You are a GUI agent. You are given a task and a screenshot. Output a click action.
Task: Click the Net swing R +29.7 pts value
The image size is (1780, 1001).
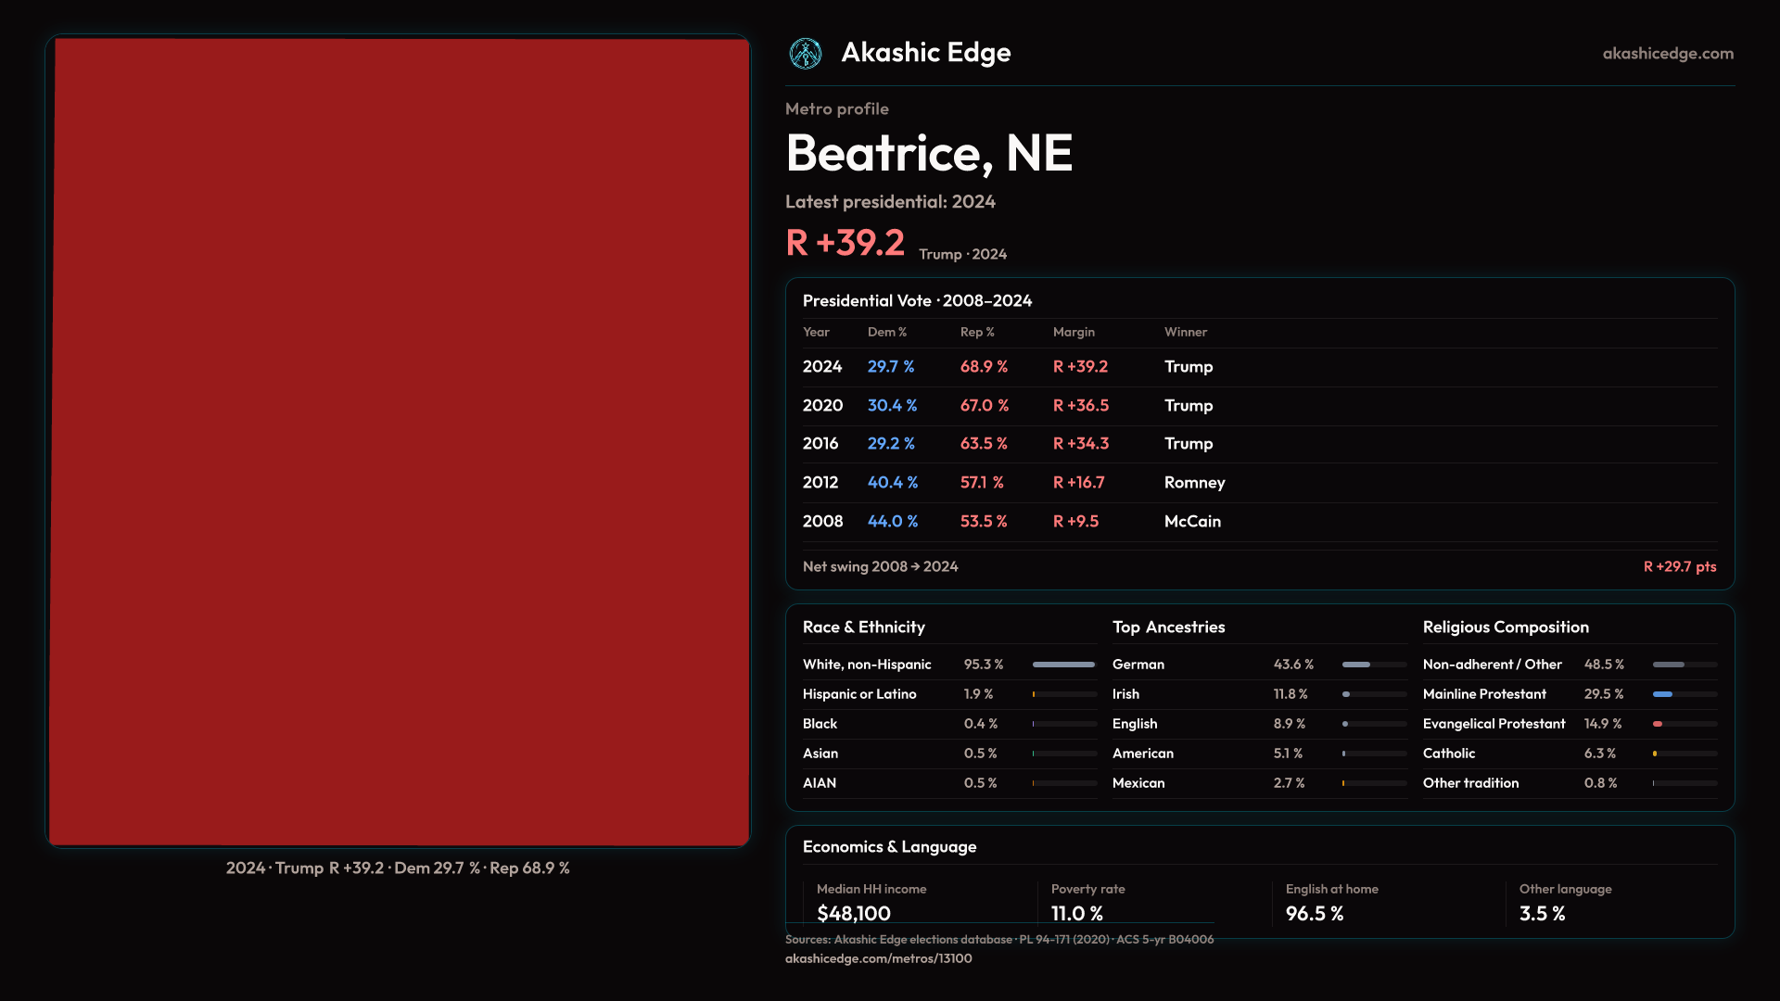point(1679,566)
